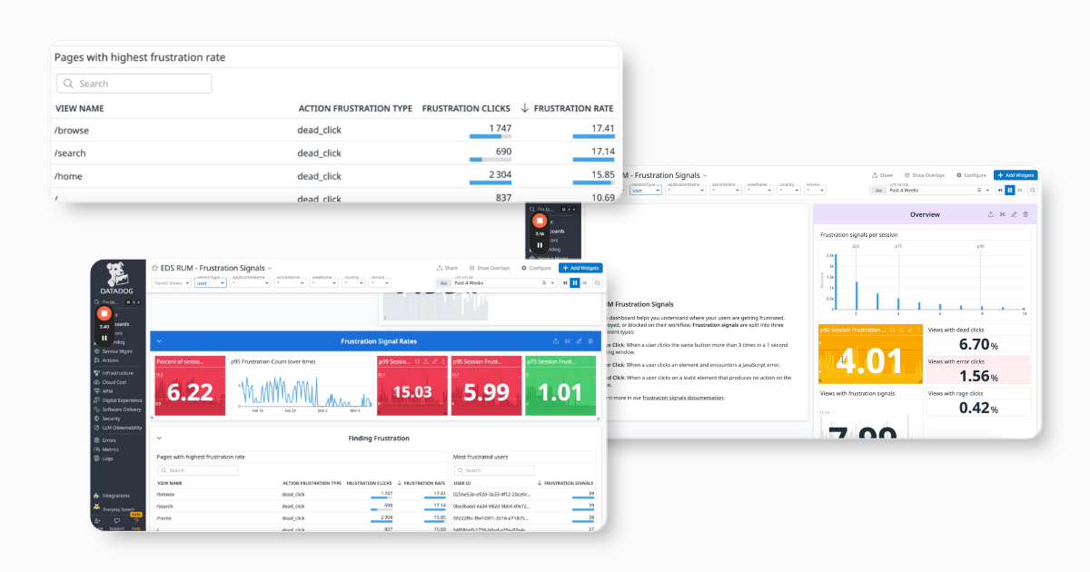Click the Search field in enlarged table card
Viewport: 1090px width, 572px height.
pos(134,84)
